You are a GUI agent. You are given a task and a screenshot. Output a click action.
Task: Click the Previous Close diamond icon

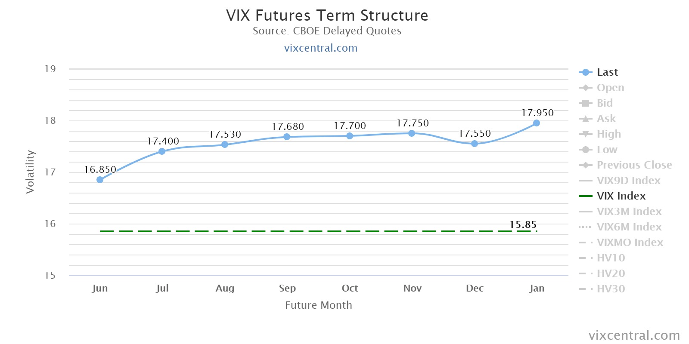click(586, 165)
